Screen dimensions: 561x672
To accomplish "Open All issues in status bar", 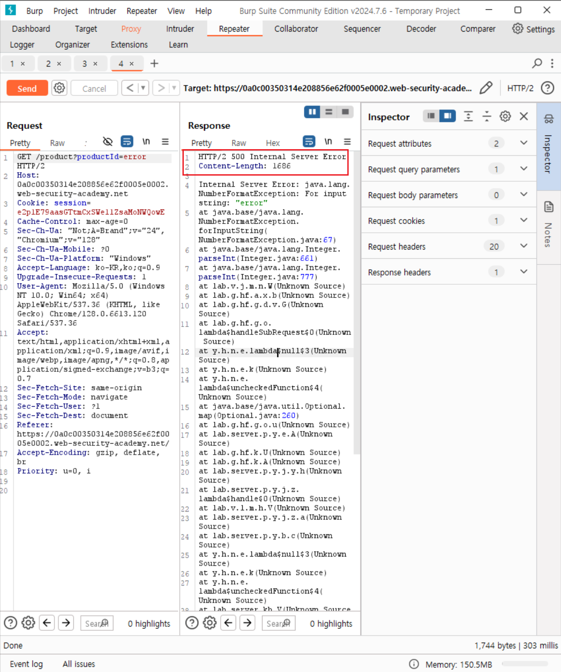I will click(x=79, y=664).
